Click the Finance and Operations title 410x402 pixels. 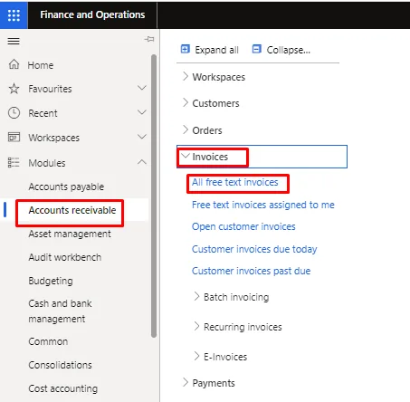coord(92,14)
